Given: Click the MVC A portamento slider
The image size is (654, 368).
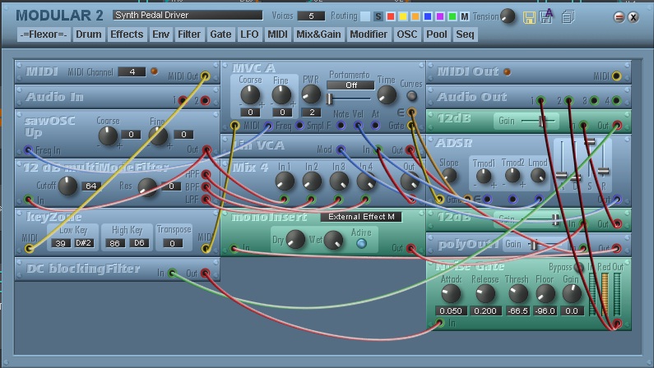Looking at the screenshot, I should click(350, 99).
